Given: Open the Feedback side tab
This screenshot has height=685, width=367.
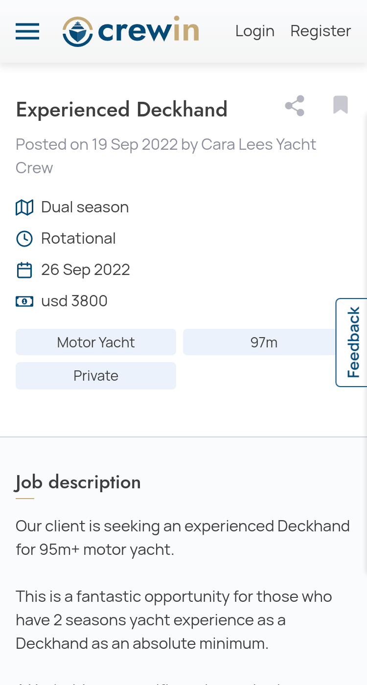Looking at the screenshot, I should point(352,342).
